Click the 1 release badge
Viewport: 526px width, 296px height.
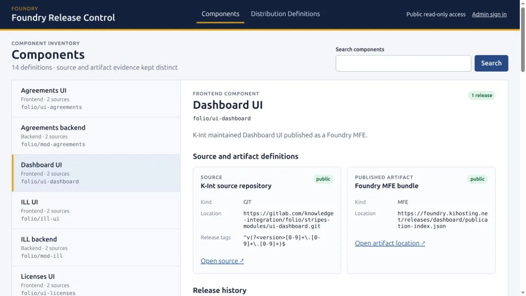[x=482, y=96]
